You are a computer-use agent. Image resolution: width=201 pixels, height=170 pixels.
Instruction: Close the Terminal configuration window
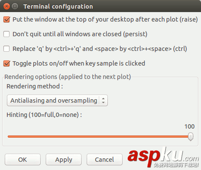coord(6,6)
